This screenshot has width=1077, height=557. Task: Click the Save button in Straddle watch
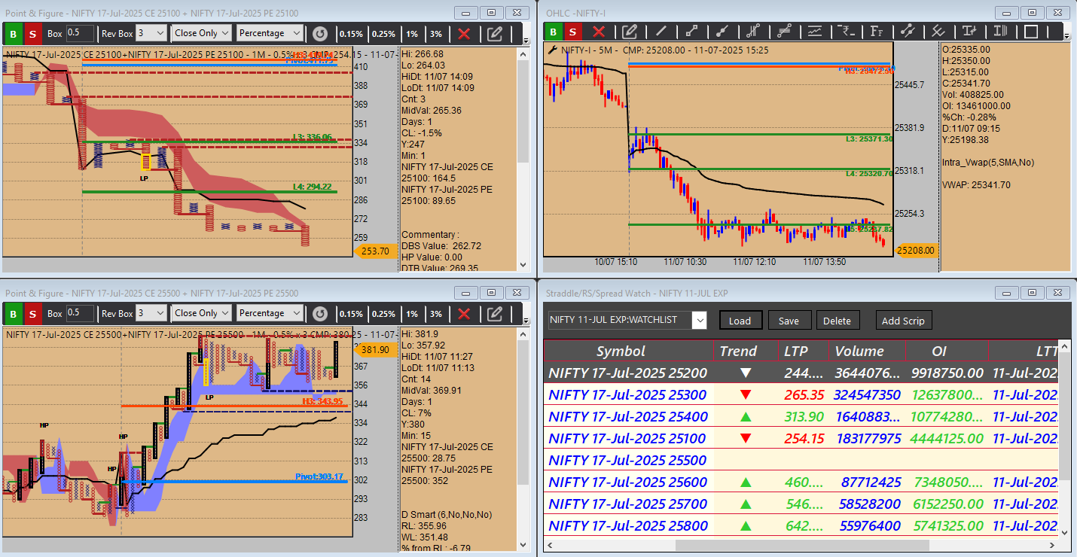pyautogui.click(x=789, y=320)
